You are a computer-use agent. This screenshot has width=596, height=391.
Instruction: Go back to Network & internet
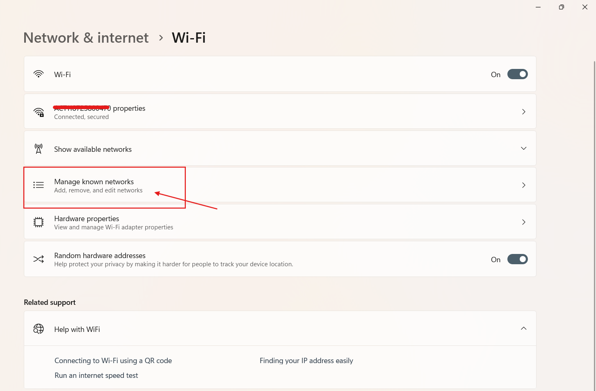pyautogui.click(x=86, y=37)
